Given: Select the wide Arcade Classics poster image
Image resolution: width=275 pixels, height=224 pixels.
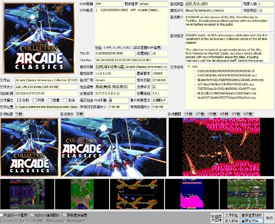Looking at the screenshot, I should click(114, 147).
